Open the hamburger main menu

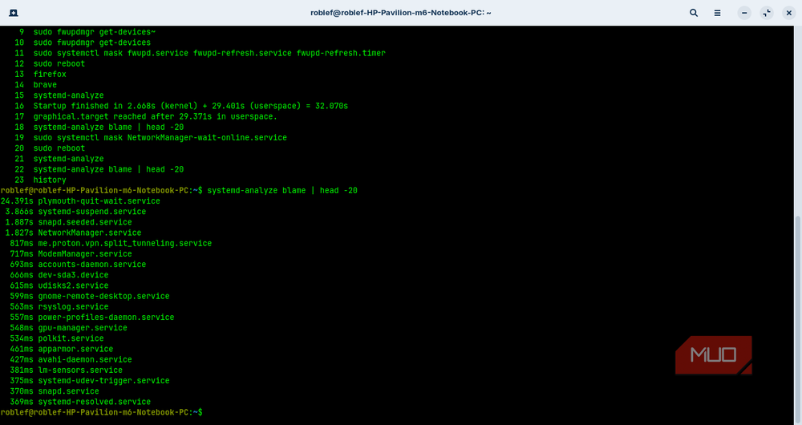(x=718, y=13)
